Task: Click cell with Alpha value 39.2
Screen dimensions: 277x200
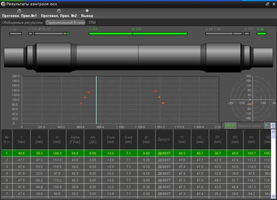Action: pos(75,194)
